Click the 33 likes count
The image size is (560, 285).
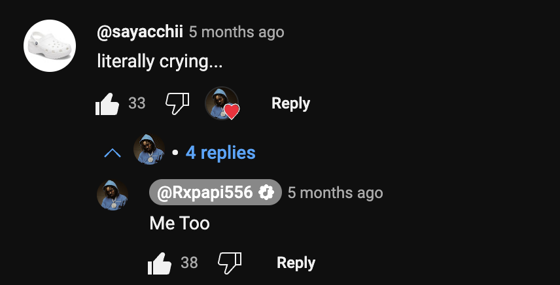[x=137, y=103]
